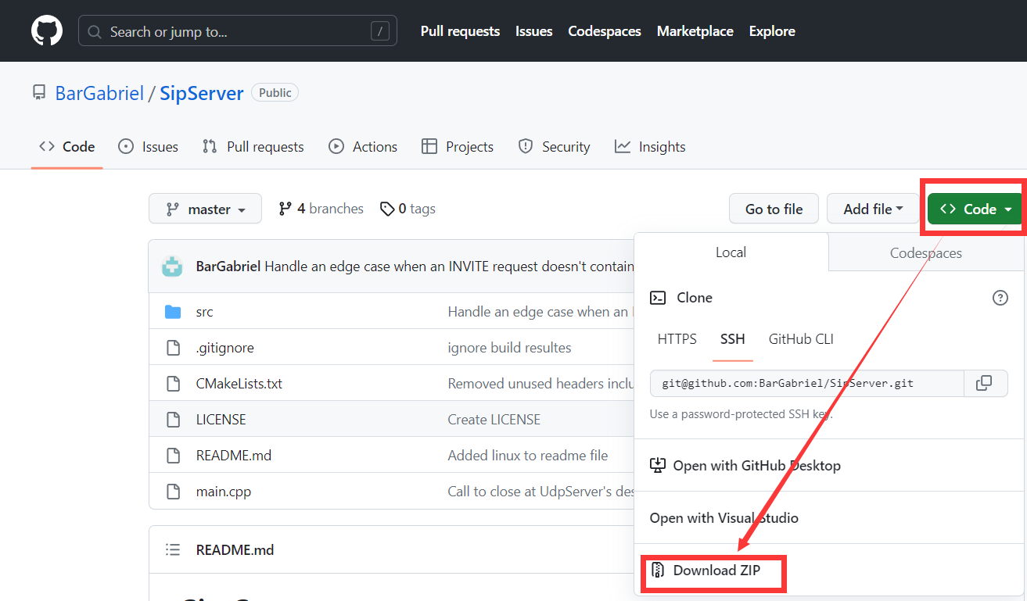Open the LICENSE file

[x=221, y=419]
